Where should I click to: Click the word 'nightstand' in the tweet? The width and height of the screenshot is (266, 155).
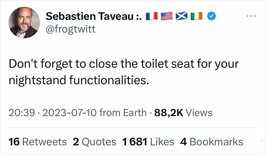[x=37, y=80]
